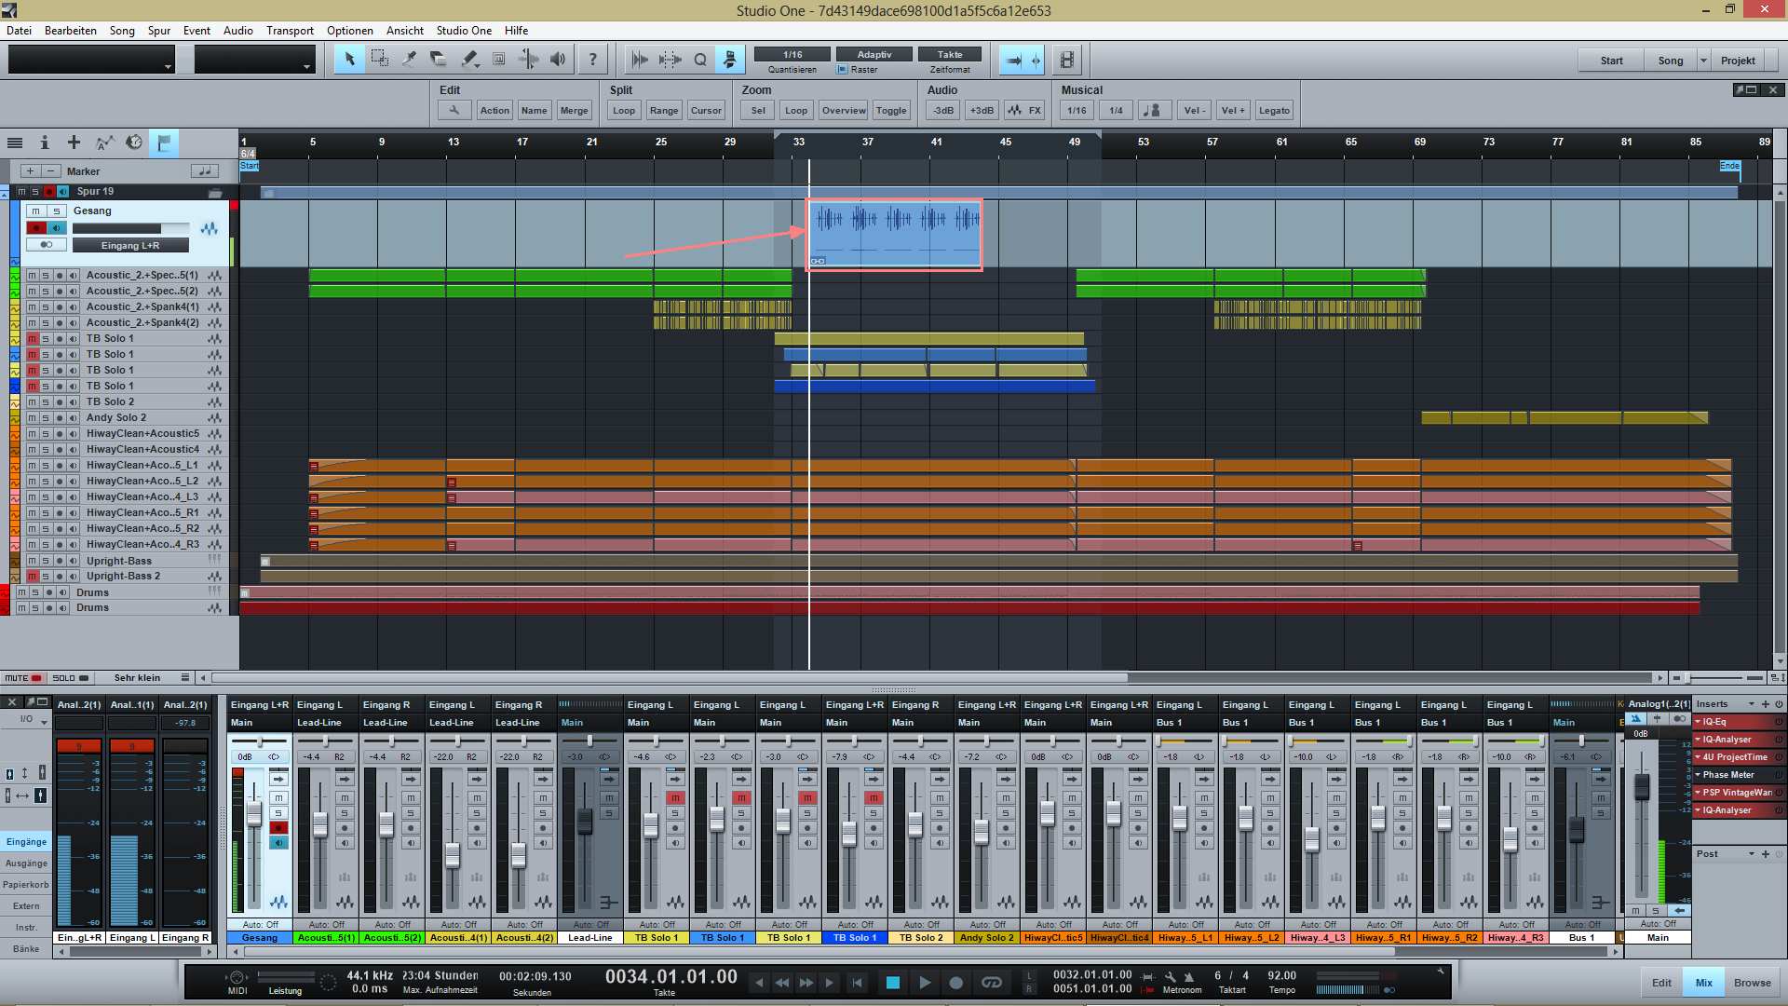Open the Adaptiv raster dropdown
This screenshot has height=1006, width=1788.
[874, 54]
